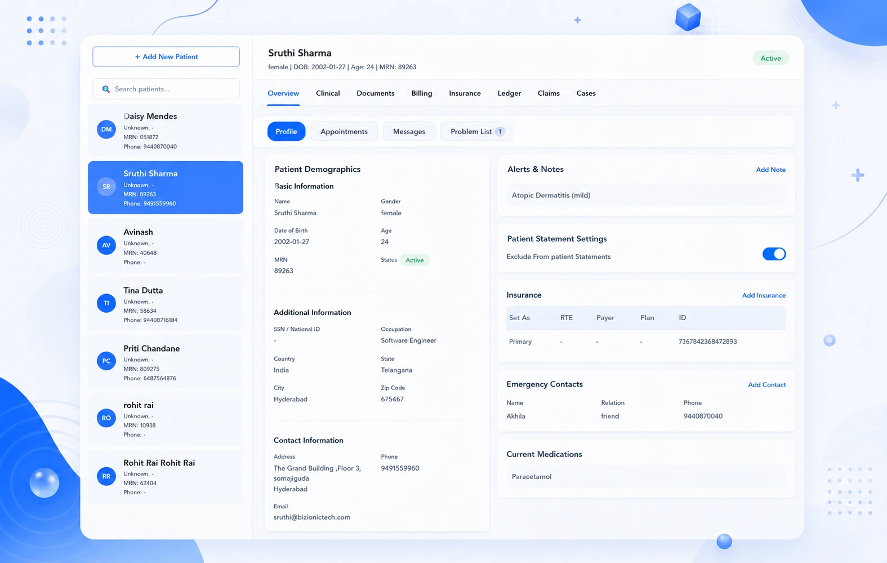Image resolution: width=887 pixels, height=563 pixels.
Task: Click emergency contact name Akhila
Action: point(515,416)
